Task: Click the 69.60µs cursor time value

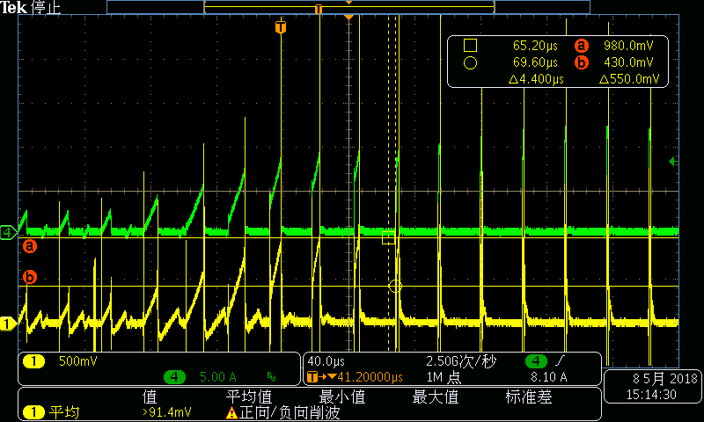Action: [x=535, y=62]
